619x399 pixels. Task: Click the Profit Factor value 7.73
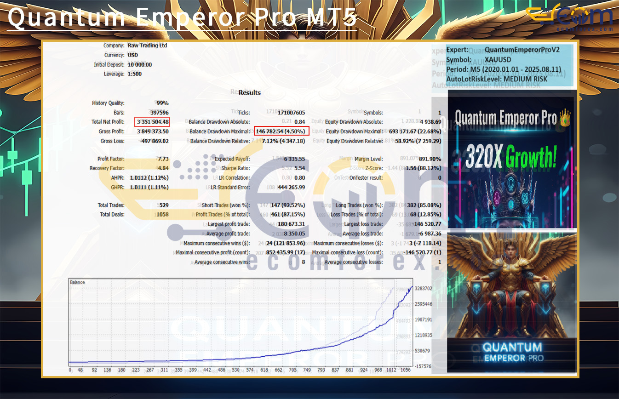[x=163, y=159]
